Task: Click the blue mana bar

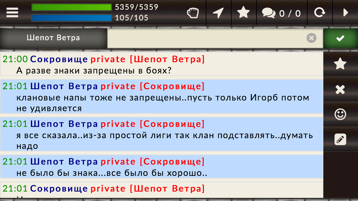Action: coord(72,18)
